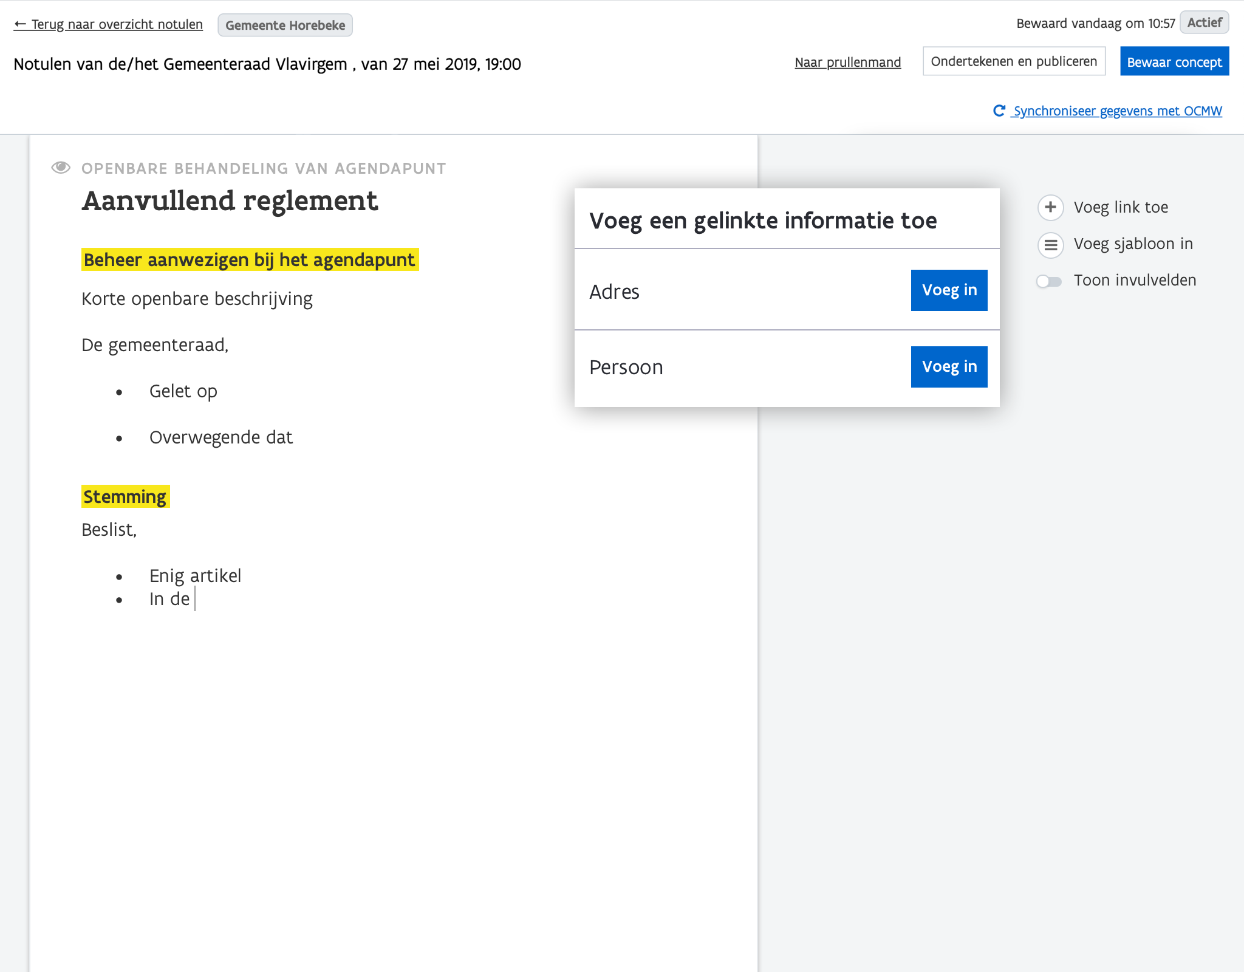
Task: Click the back arrow before Terug naar overzicht
Action: [20, 24]
